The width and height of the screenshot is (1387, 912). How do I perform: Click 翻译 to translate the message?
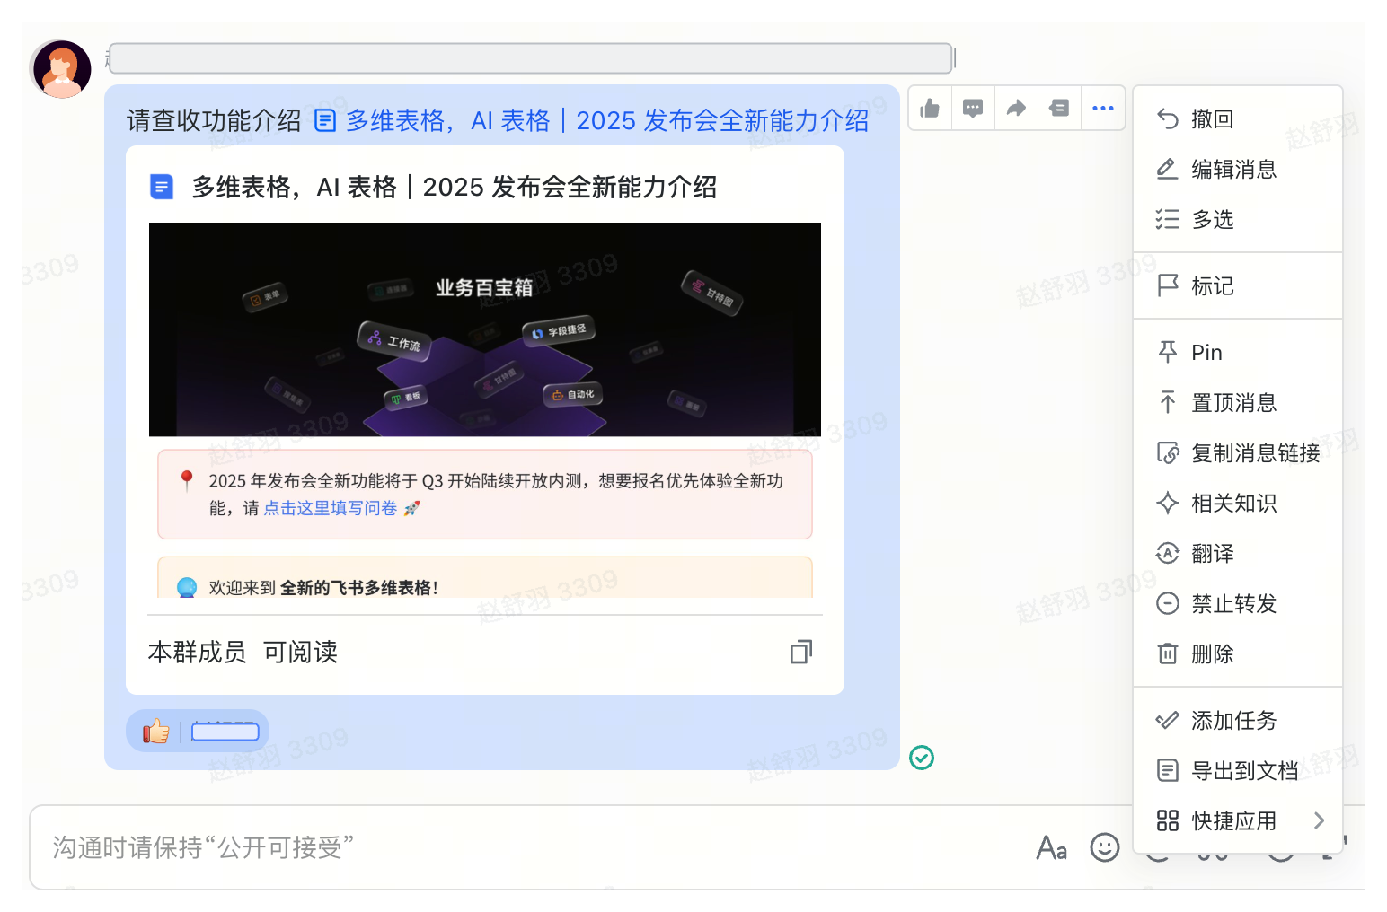pos(1212,554)
